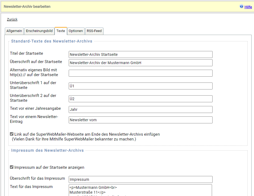
Task: Click the empty alternative image URL field
Action: click(x=140, y=73)
